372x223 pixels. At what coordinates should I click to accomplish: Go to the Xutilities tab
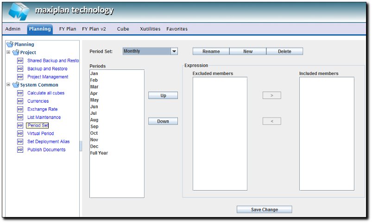click(150, 29)
